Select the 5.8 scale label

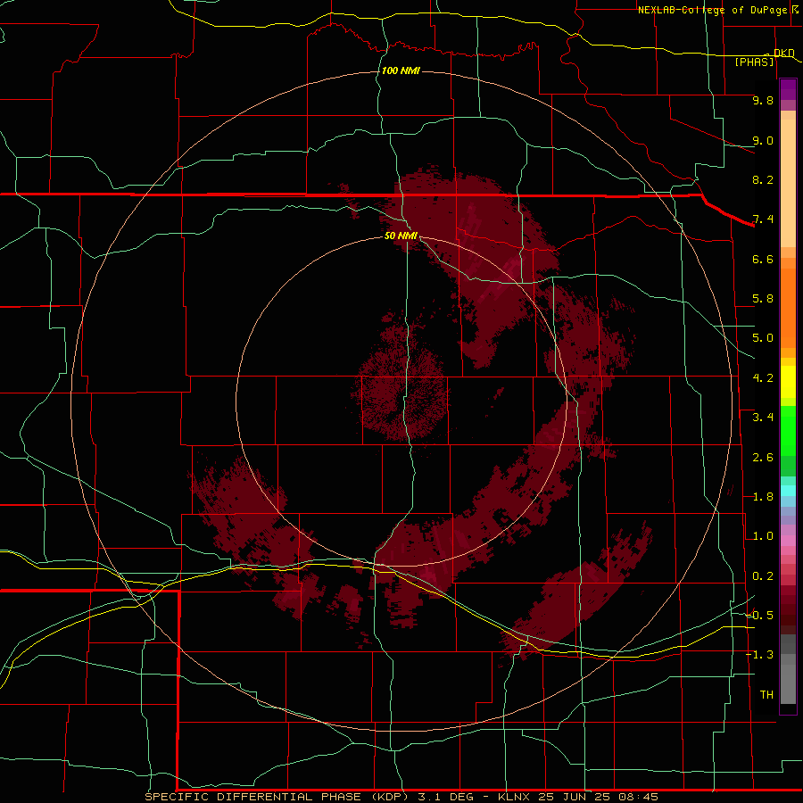(763, 299)
